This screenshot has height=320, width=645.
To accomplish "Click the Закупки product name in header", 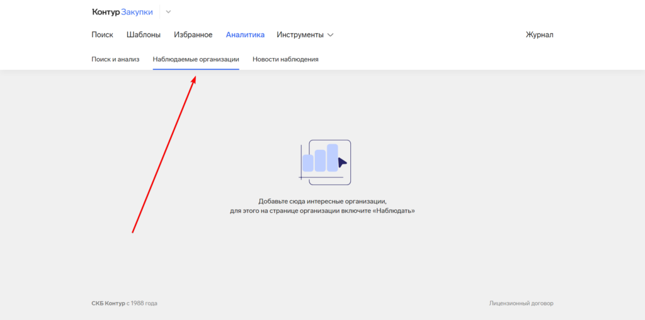I will [x=137, y=12].
